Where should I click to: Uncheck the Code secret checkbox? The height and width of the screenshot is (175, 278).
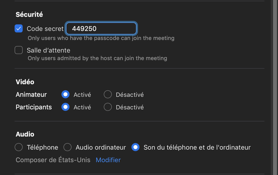coord(19,29)
